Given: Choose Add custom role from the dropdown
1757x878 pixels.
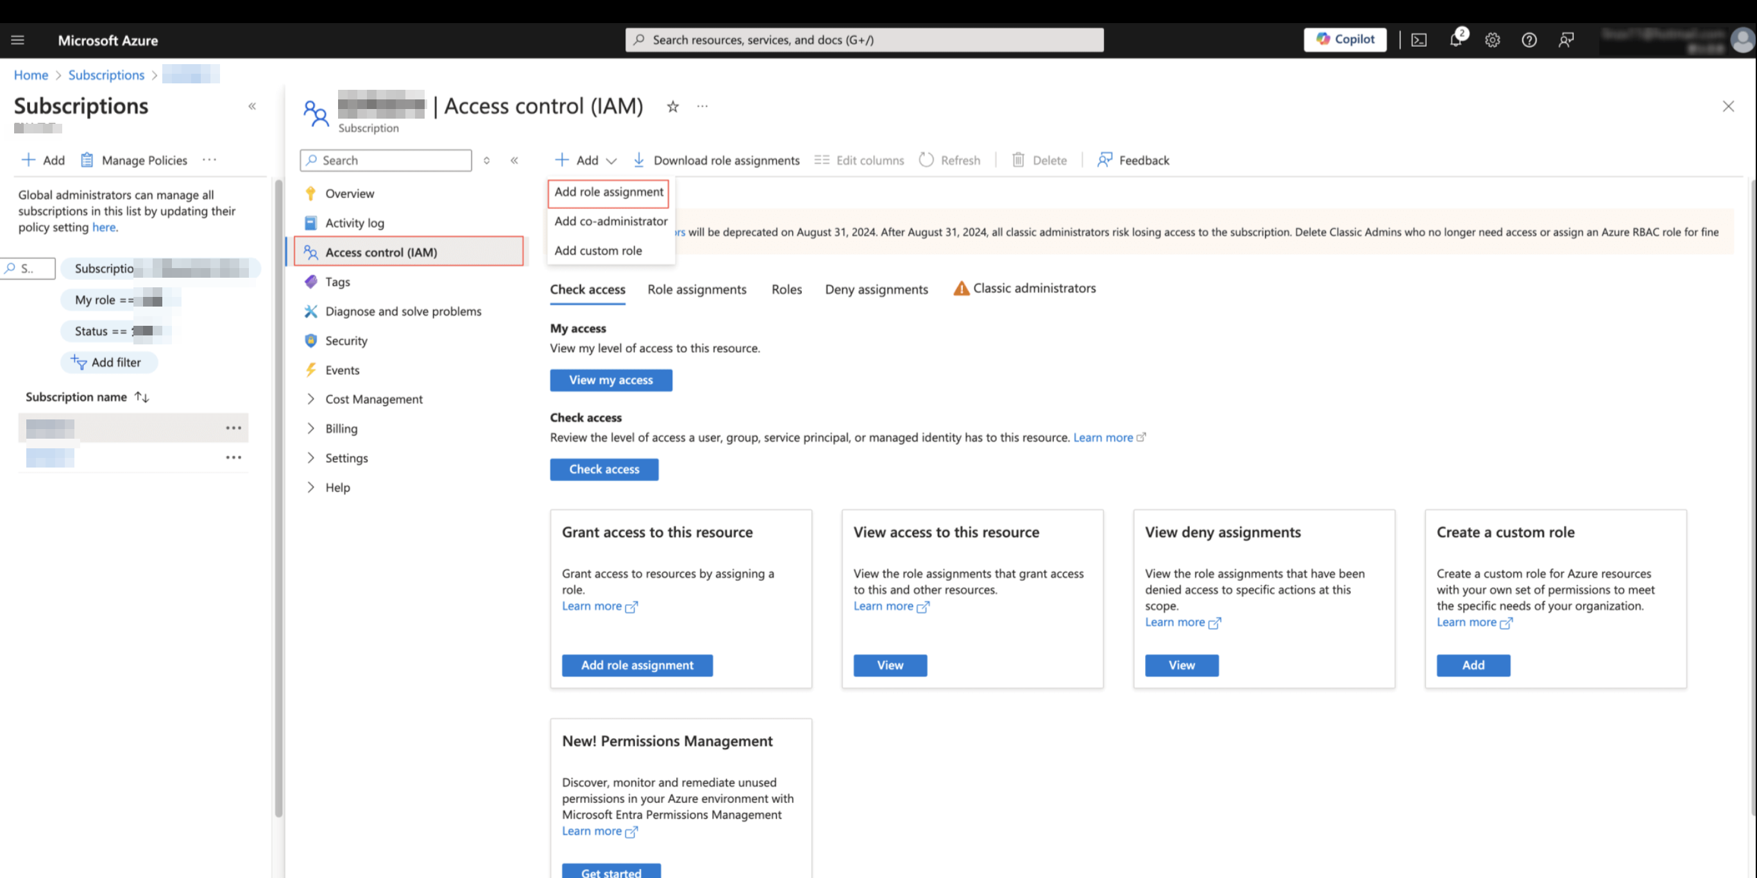Looking at the screenshot, I should click(x=598, y=251).
